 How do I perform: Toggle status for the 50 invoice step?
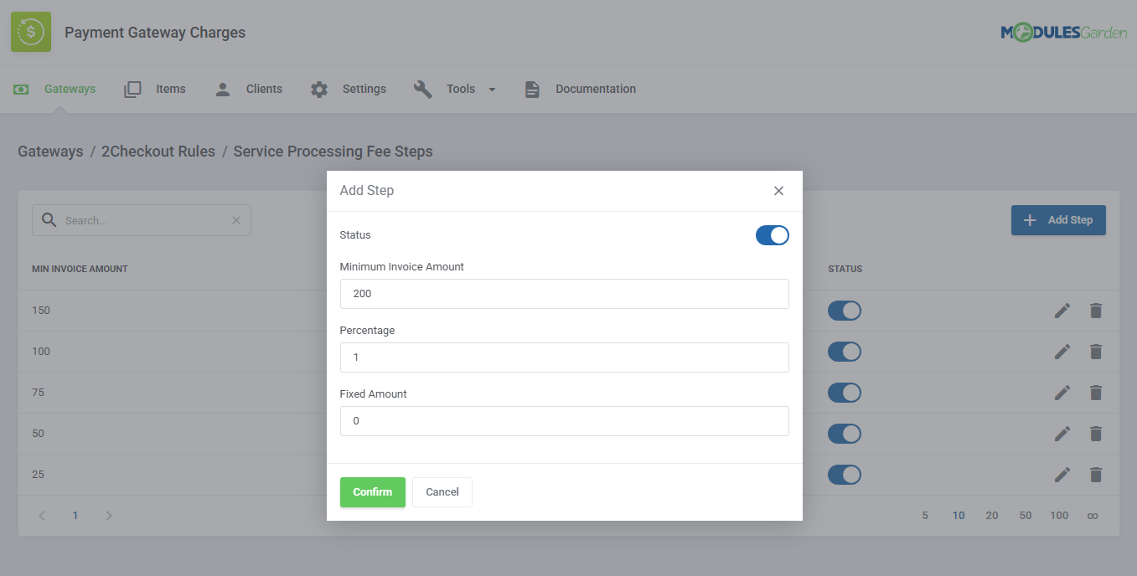(844, 433)
